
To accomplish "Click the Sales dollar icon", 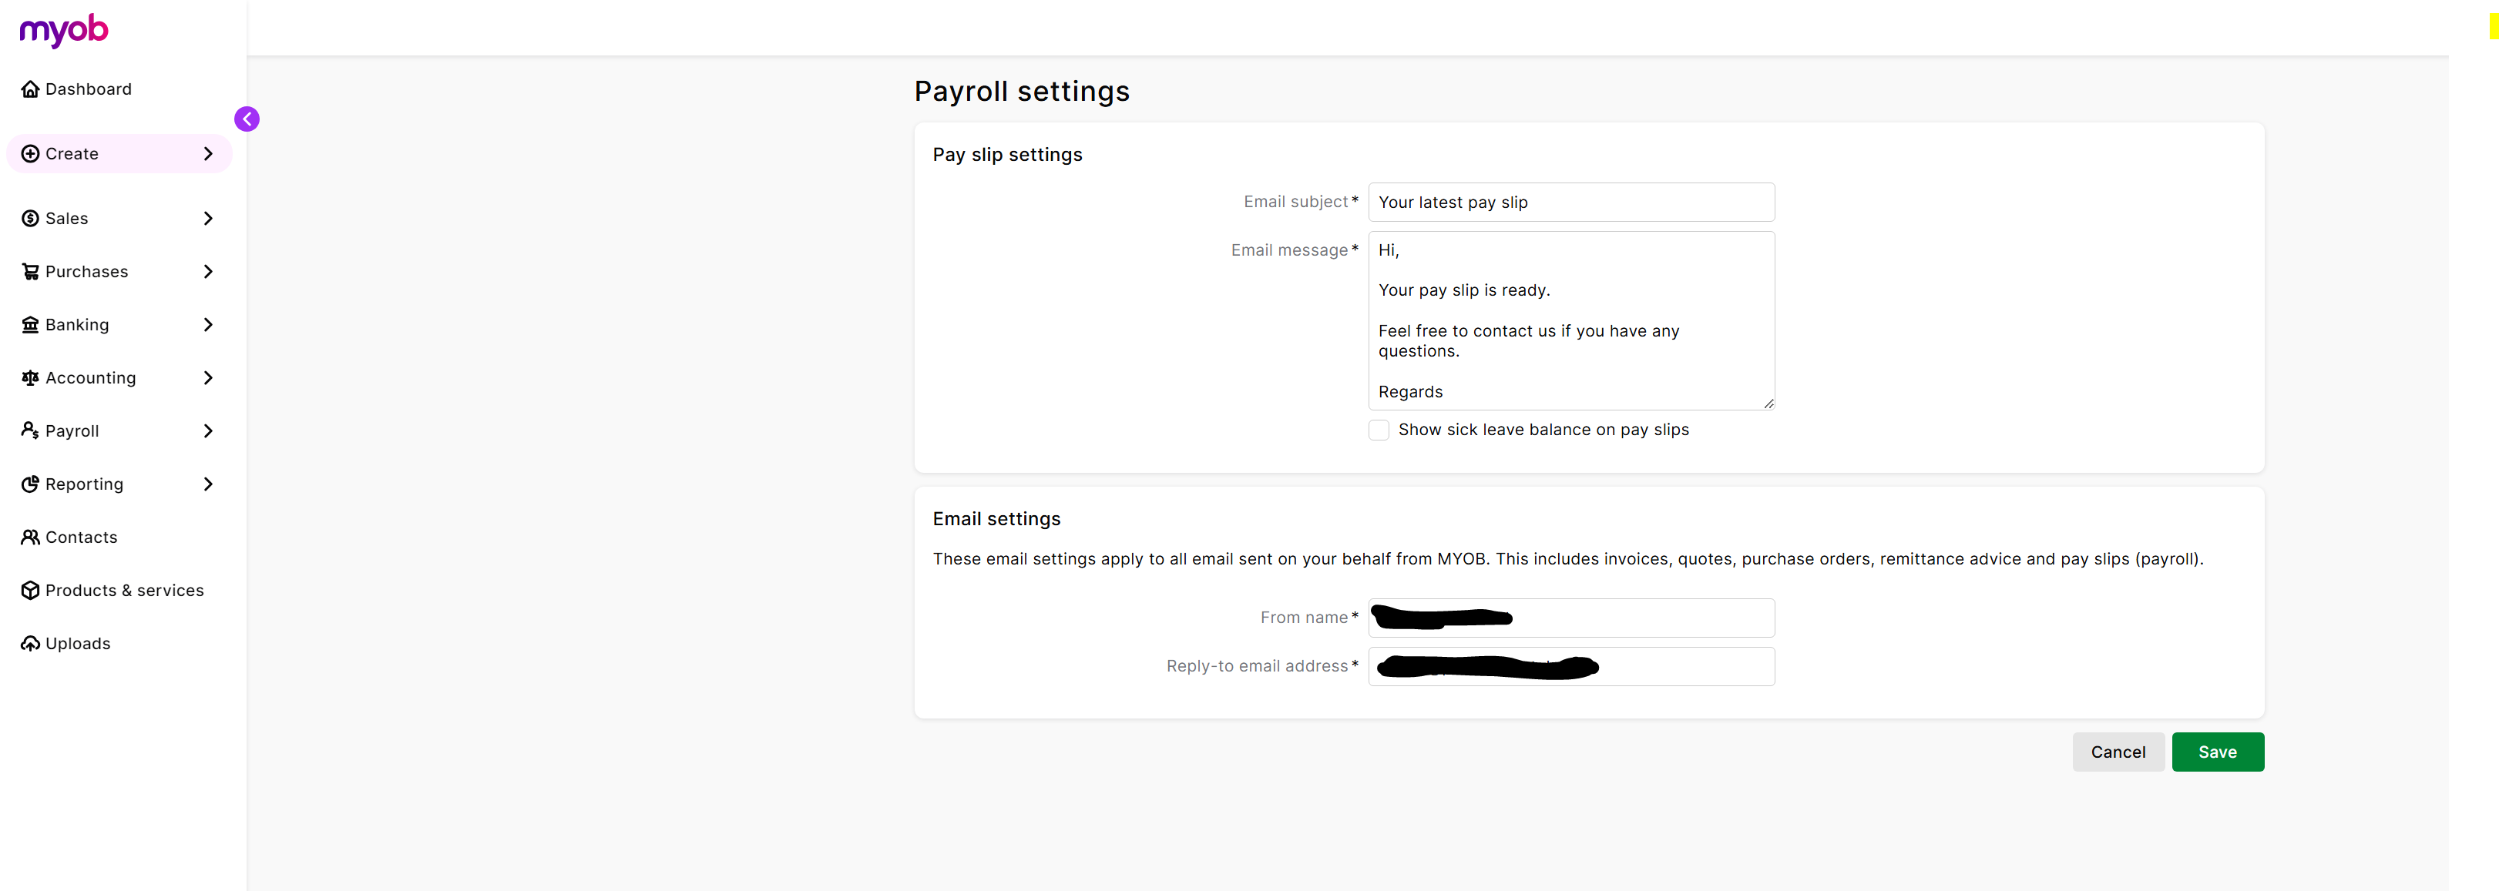I will (x=30, y=217).
